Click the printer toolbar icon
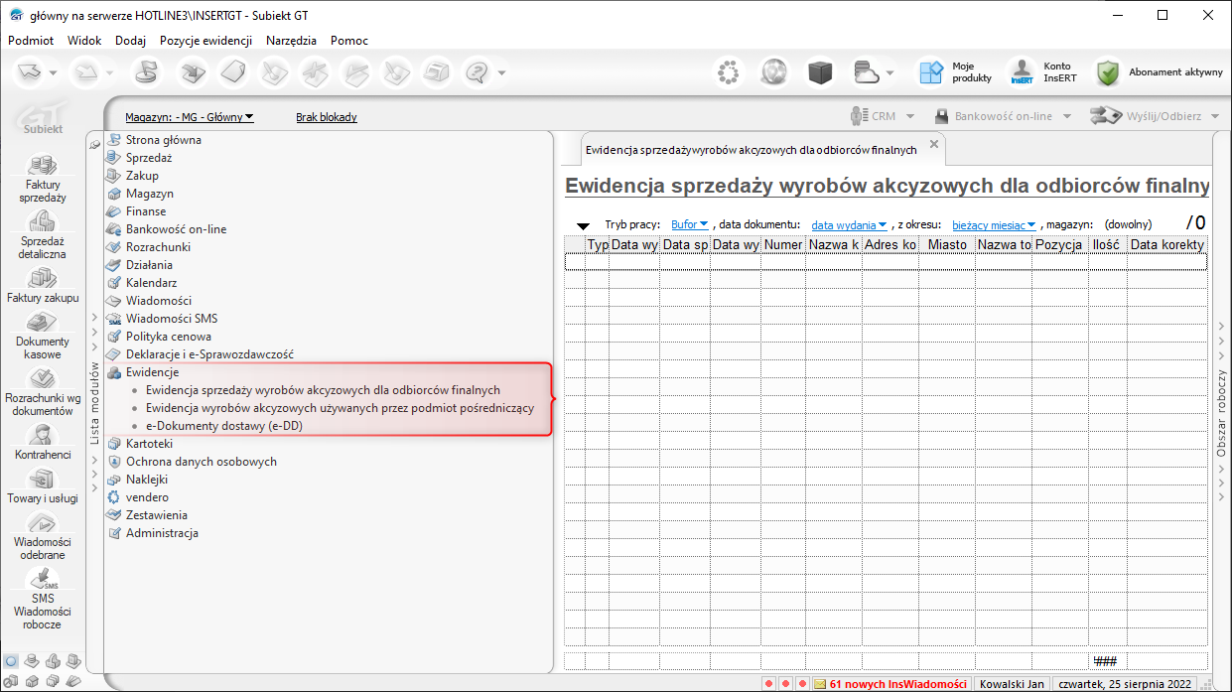1232x692 pixels. click(x=436, y=71)
